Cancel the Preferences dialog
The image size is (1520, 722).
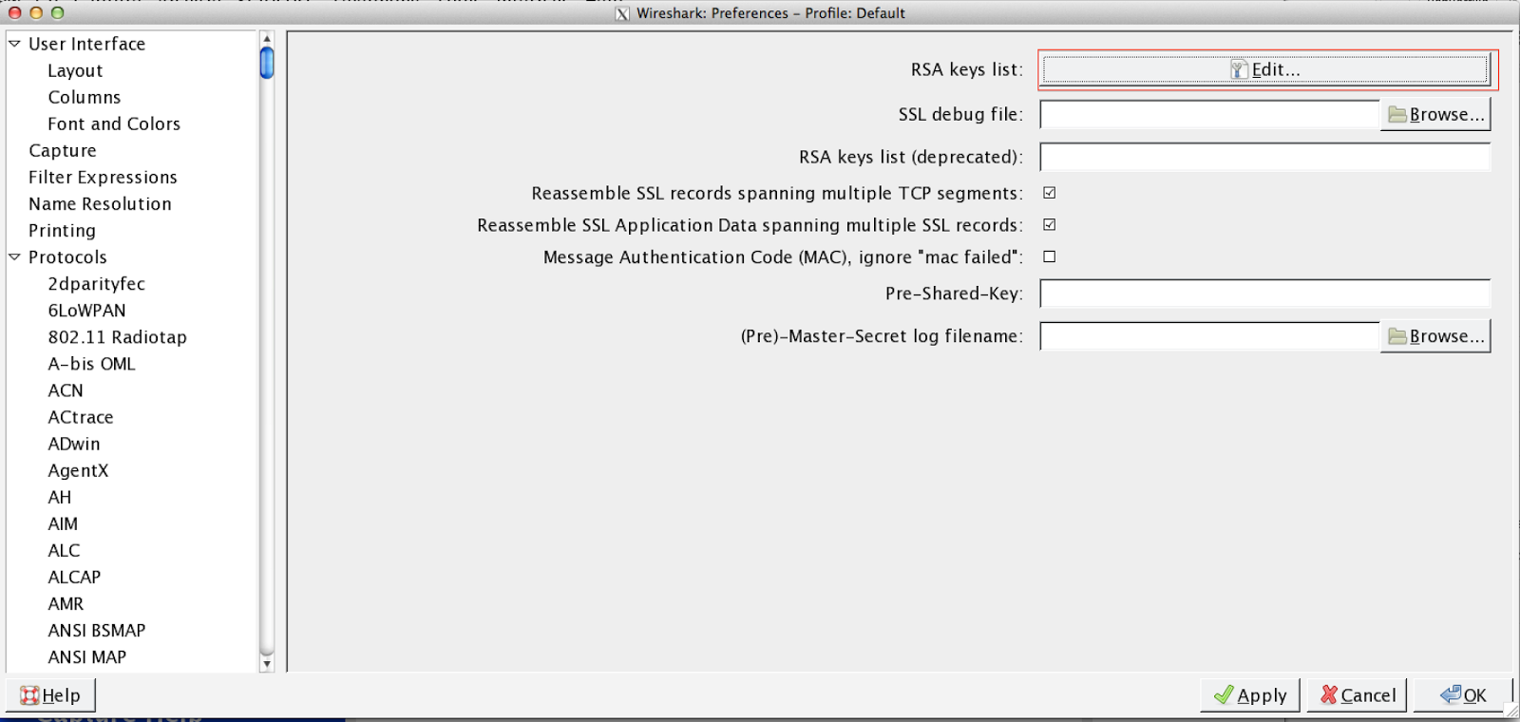pyautogui.click(x=1358, y=695)
